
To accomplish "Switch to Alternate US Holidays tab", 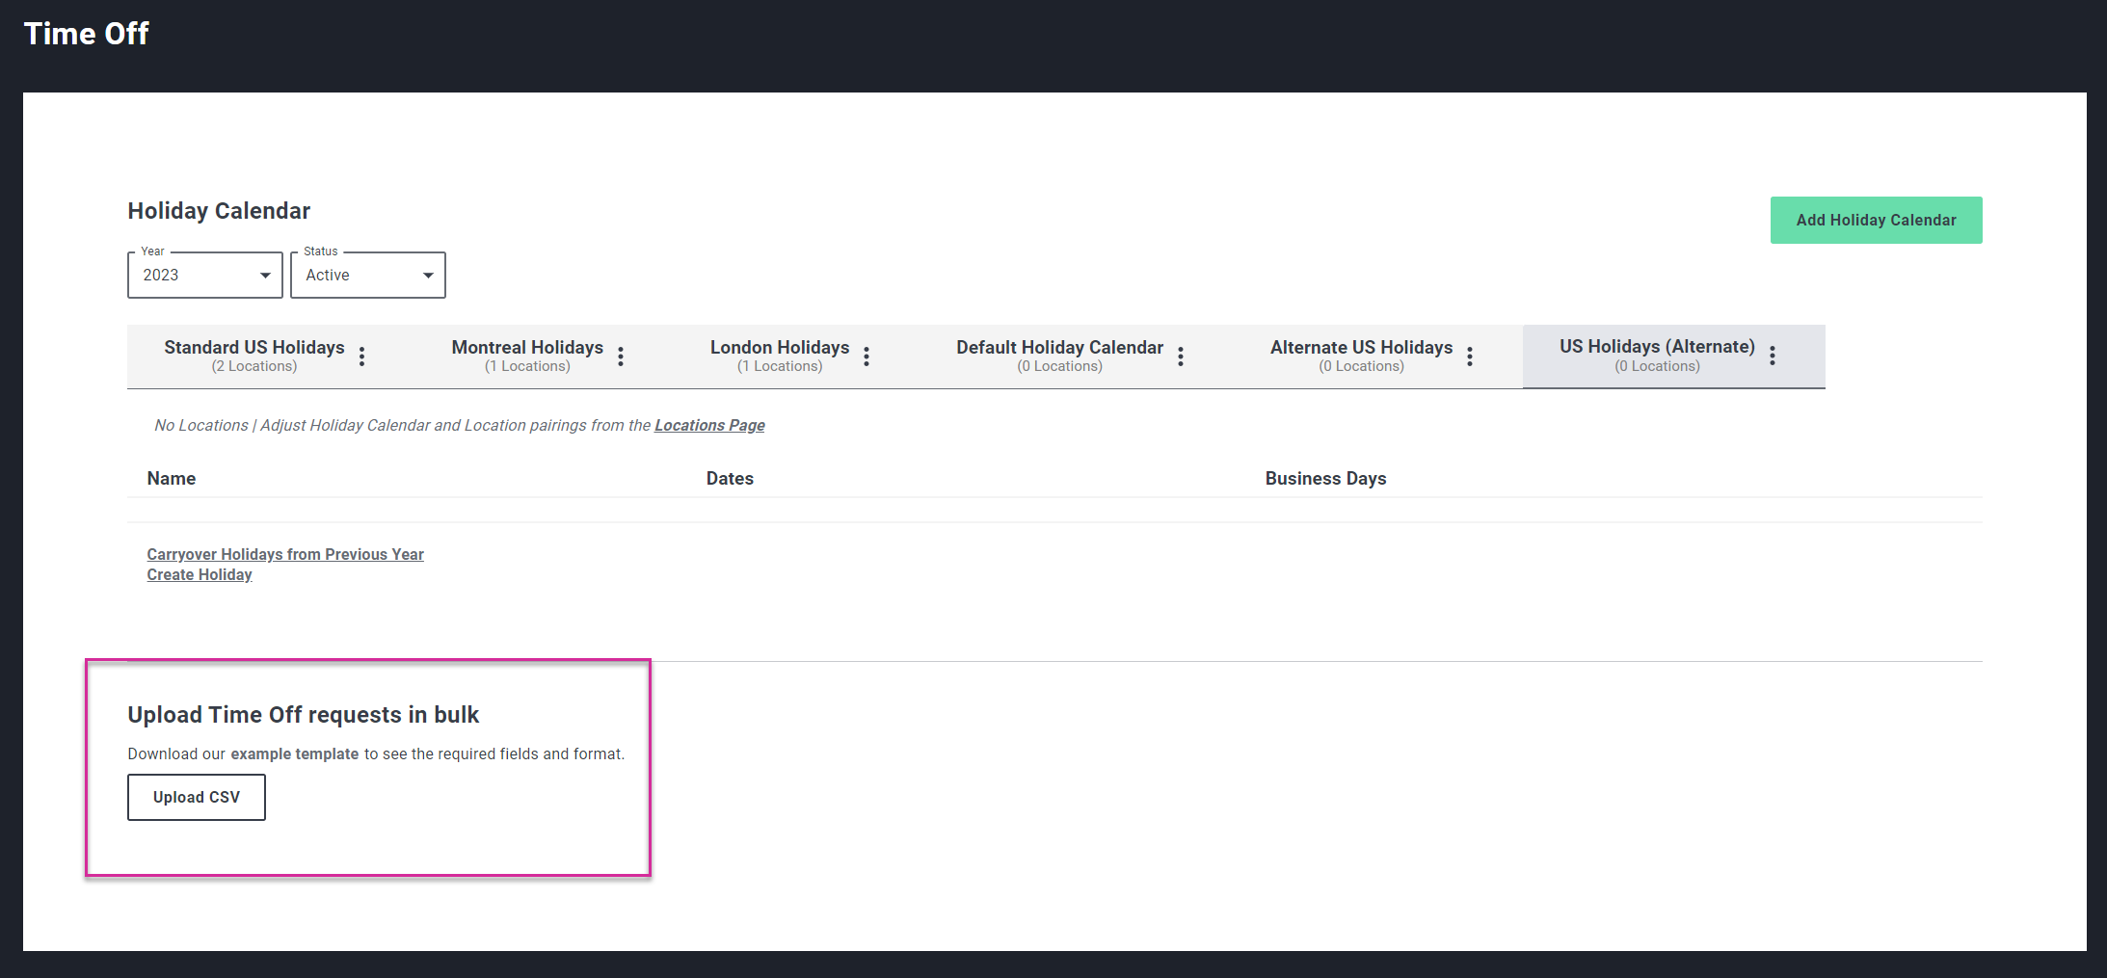I will [1361, 356].
